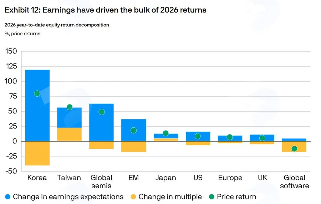Click the Europe price return green dot

click(x=230, y=137)
